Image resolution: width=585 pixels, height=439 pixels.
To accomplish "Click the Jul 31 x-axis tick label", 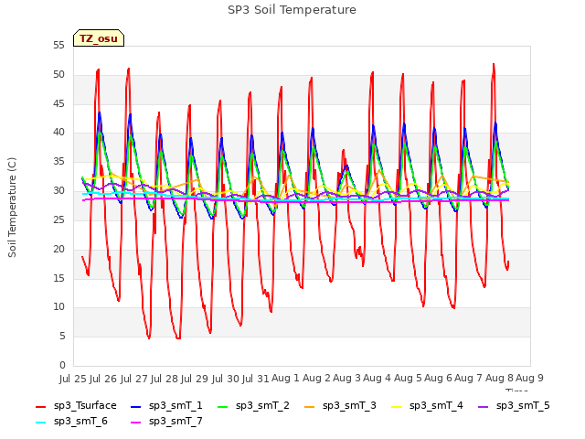I will pyautogui.click(x=255, y=379).
